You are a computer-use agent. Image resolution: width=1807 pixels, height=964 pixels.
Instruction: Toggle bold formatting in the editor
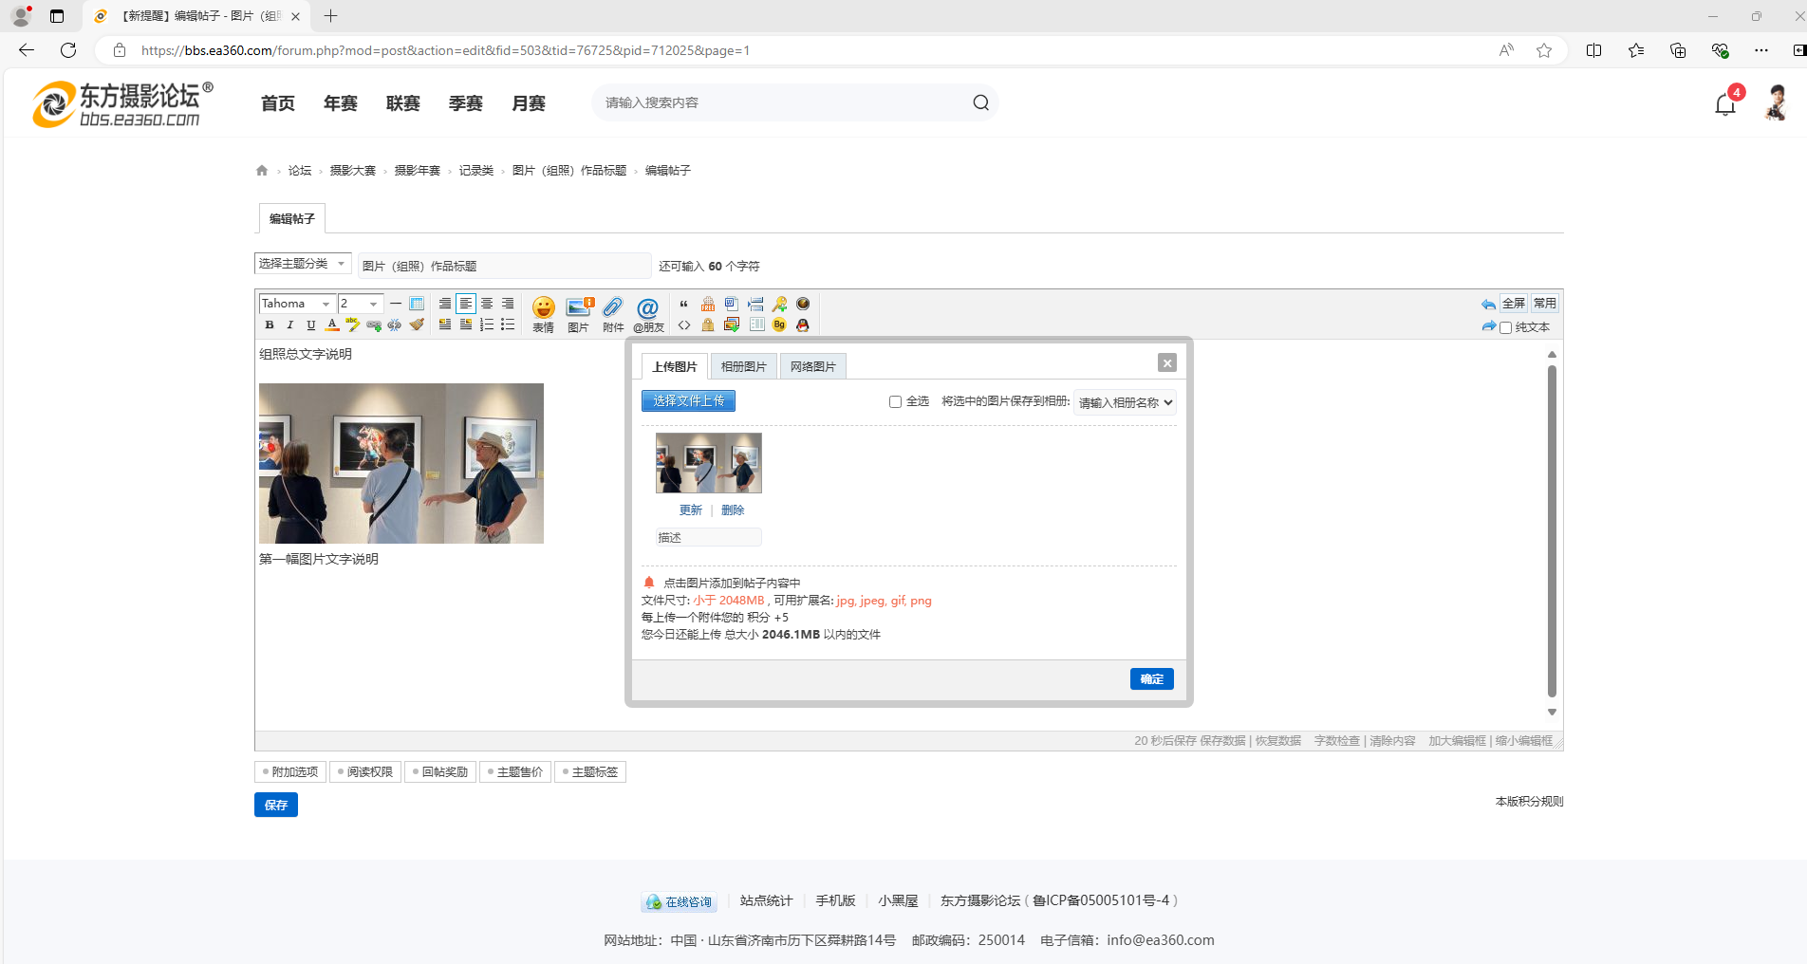[270, 325]
